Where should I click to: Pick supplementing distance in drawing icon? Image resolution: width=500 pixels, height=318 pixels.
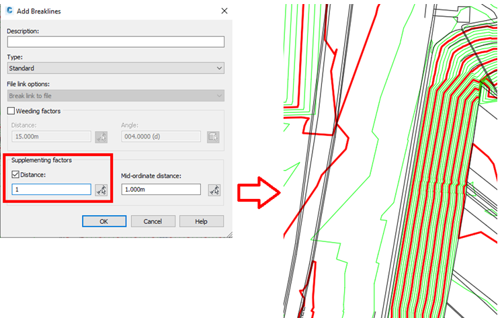[x=101, y=190]
